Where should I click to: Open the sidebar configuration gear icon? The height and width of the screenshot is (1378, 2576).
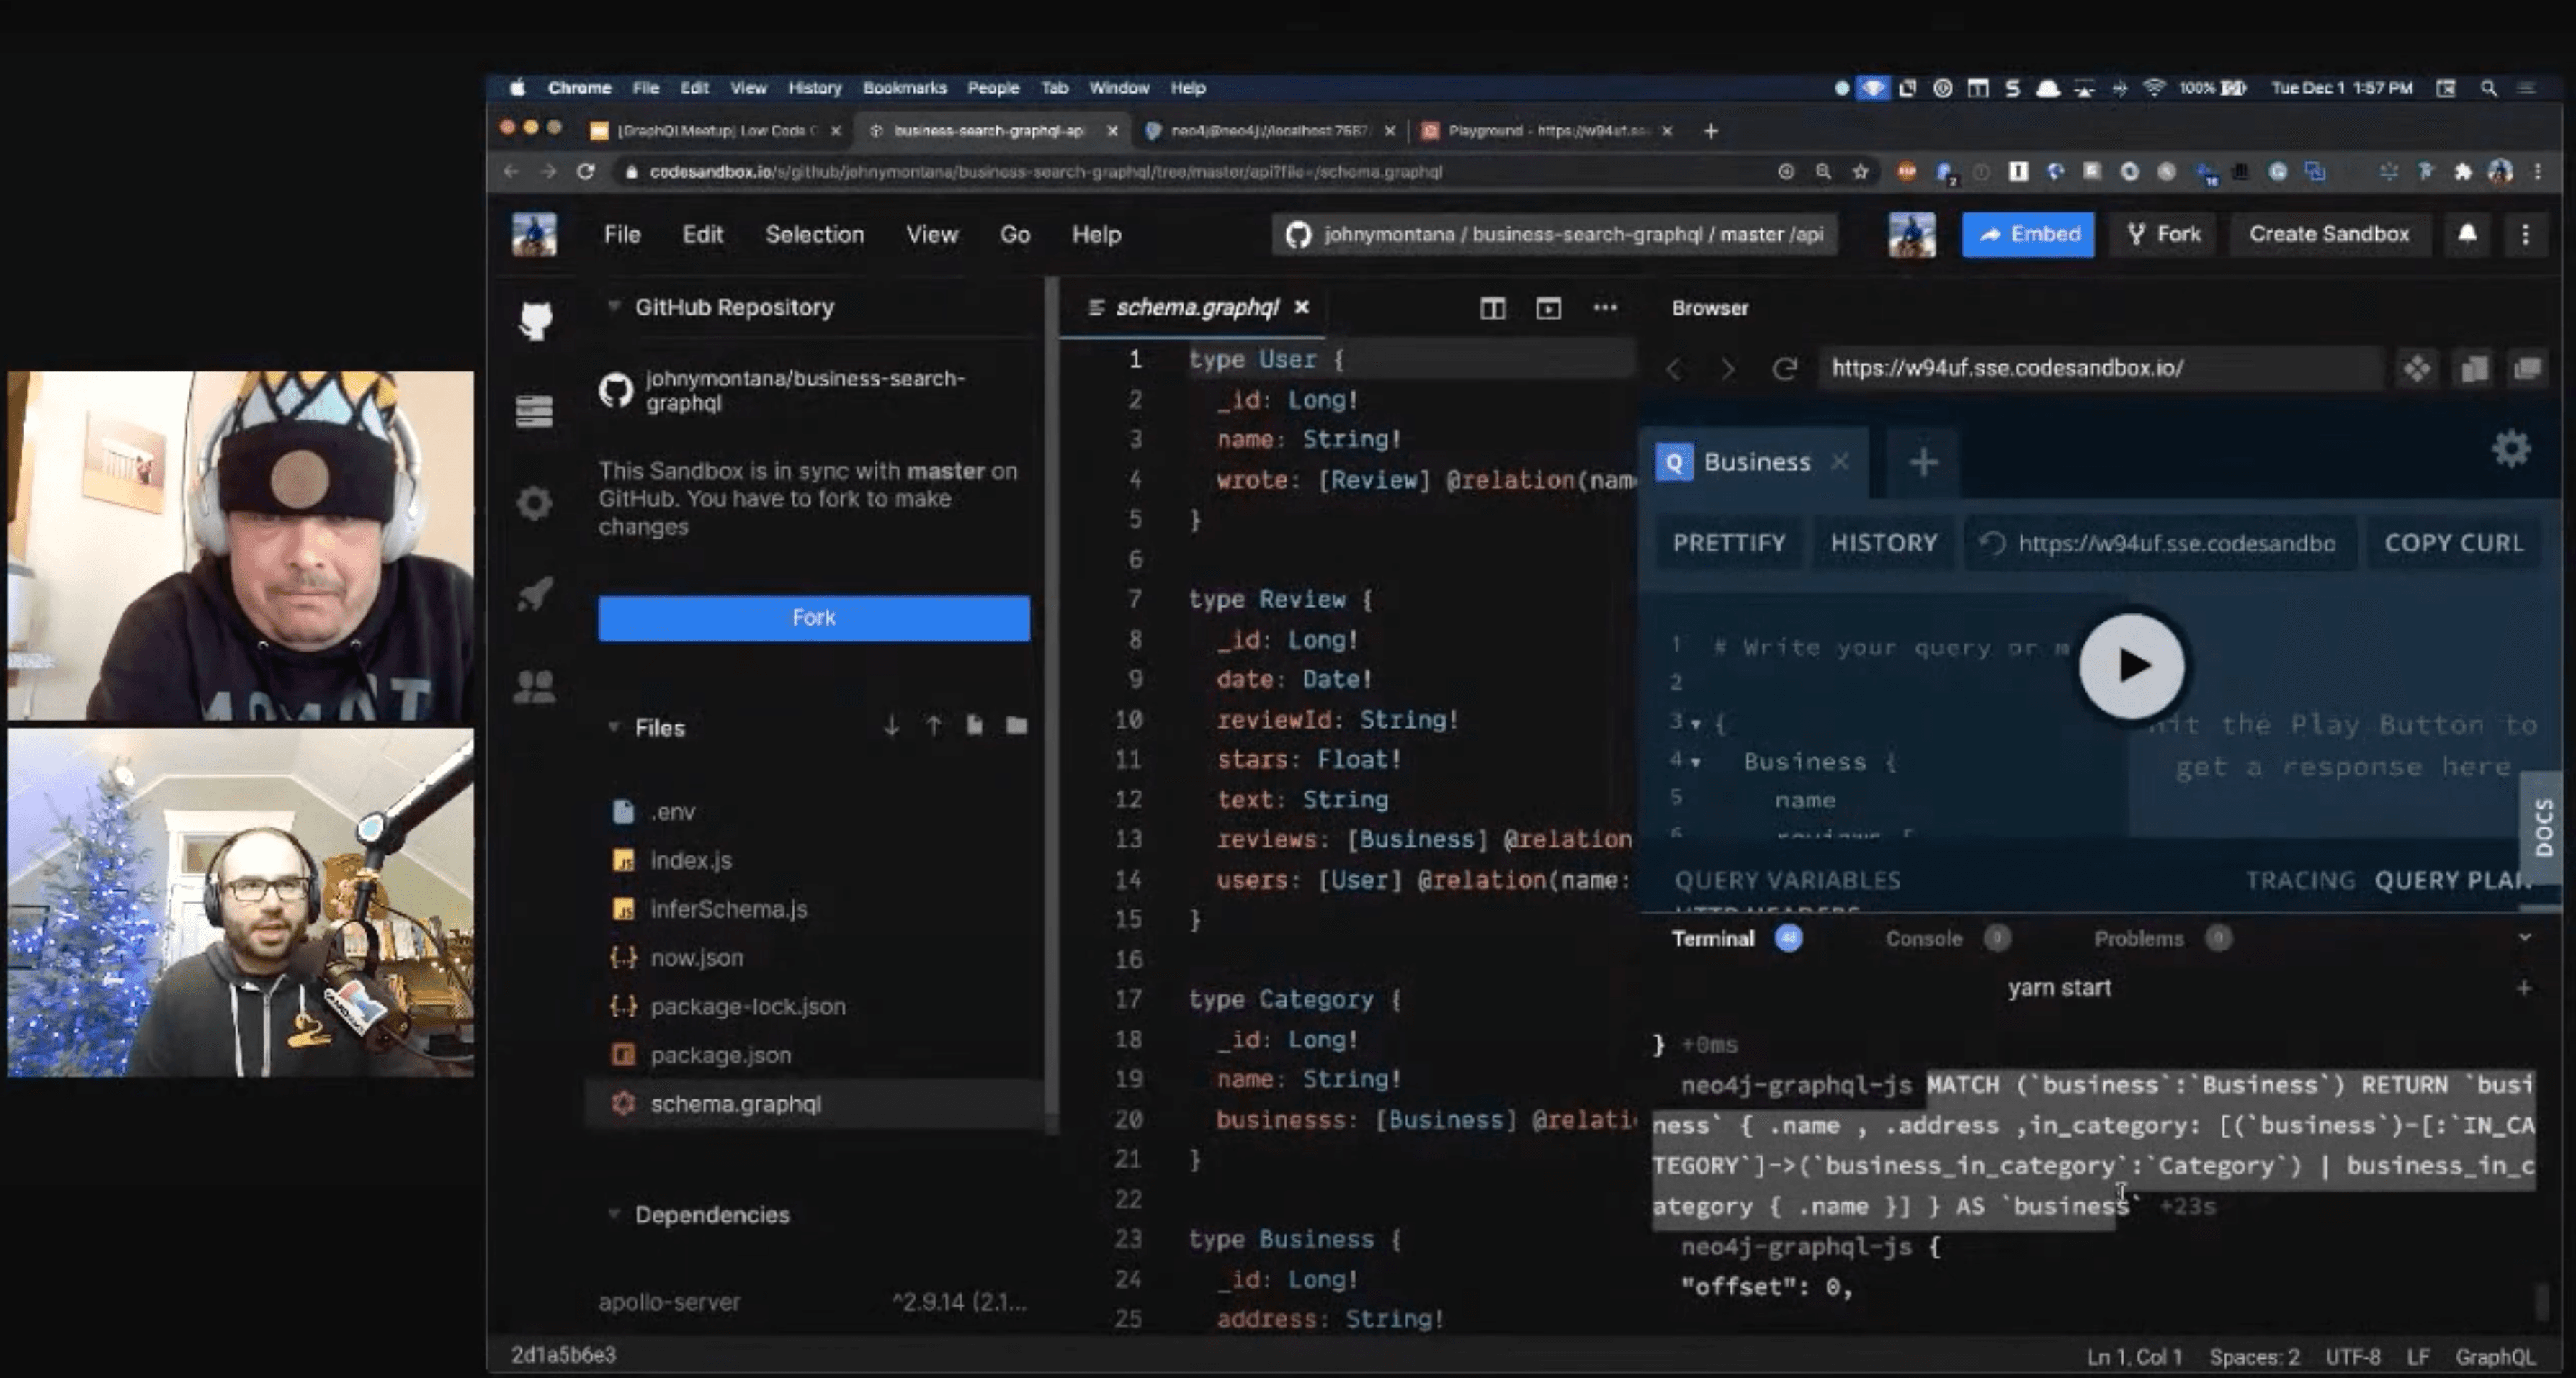tap(535, 503)
